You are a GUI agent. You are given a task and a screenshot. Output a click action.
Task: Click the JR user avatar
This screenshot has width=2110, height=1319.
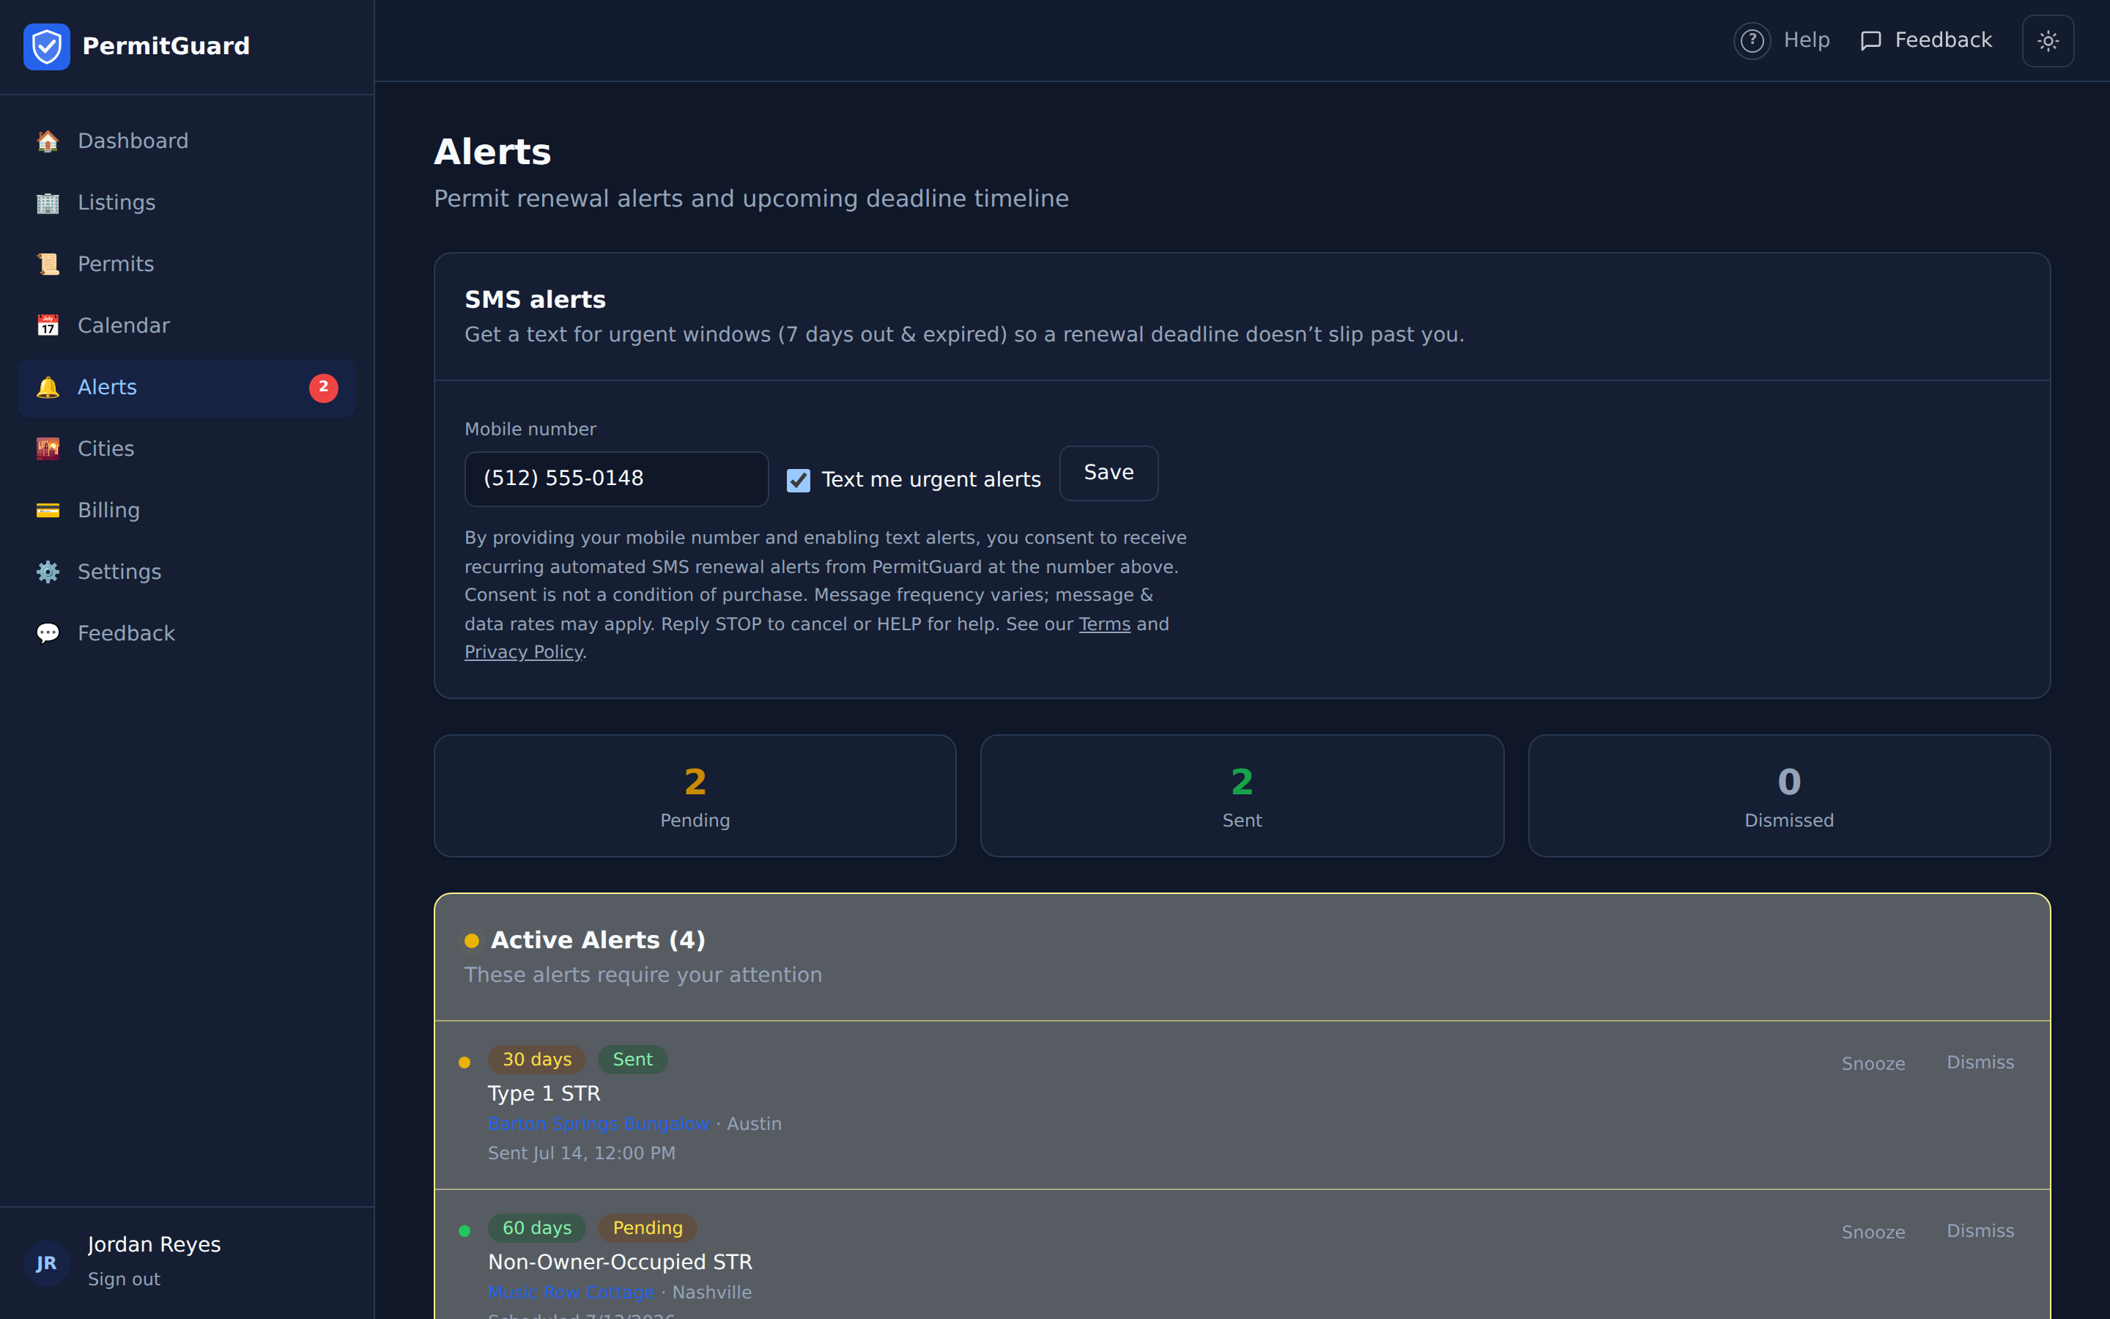(47, 1263)
